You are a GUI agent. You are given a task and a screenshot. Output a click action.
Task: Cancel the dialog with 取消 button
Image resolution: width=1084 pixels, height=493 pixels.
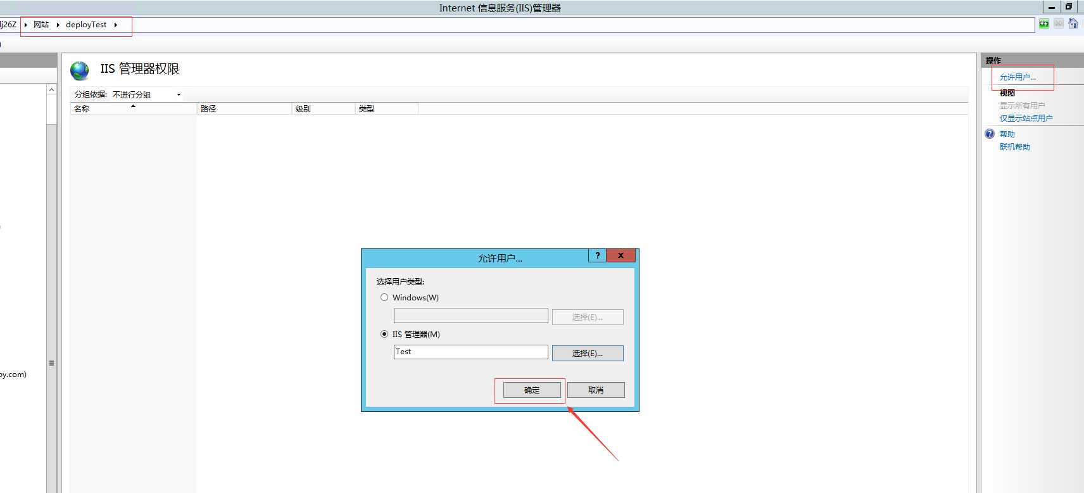point(596,390)
